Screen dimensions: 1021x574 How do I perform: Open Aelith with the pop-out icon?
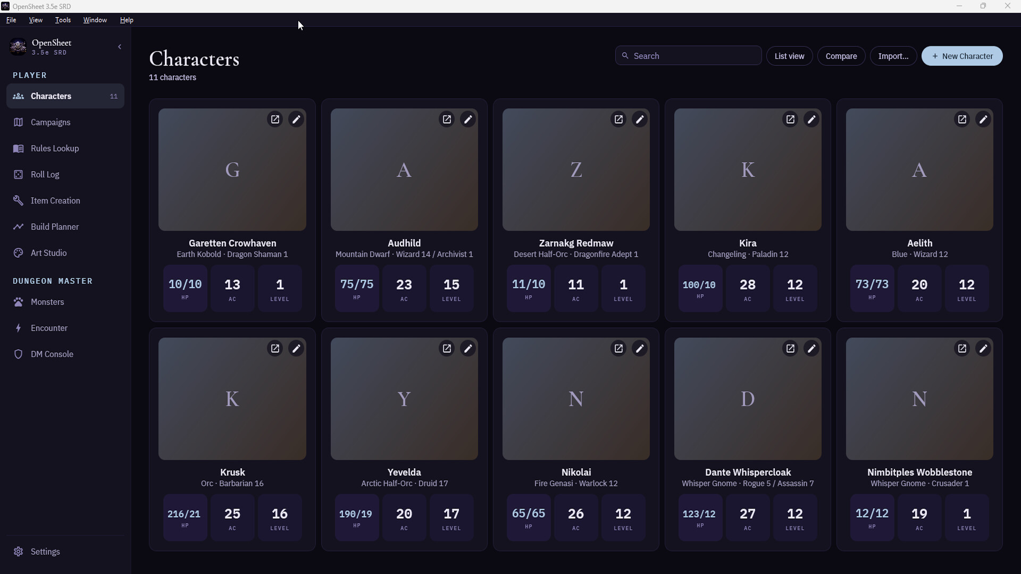tap(962, 120)
